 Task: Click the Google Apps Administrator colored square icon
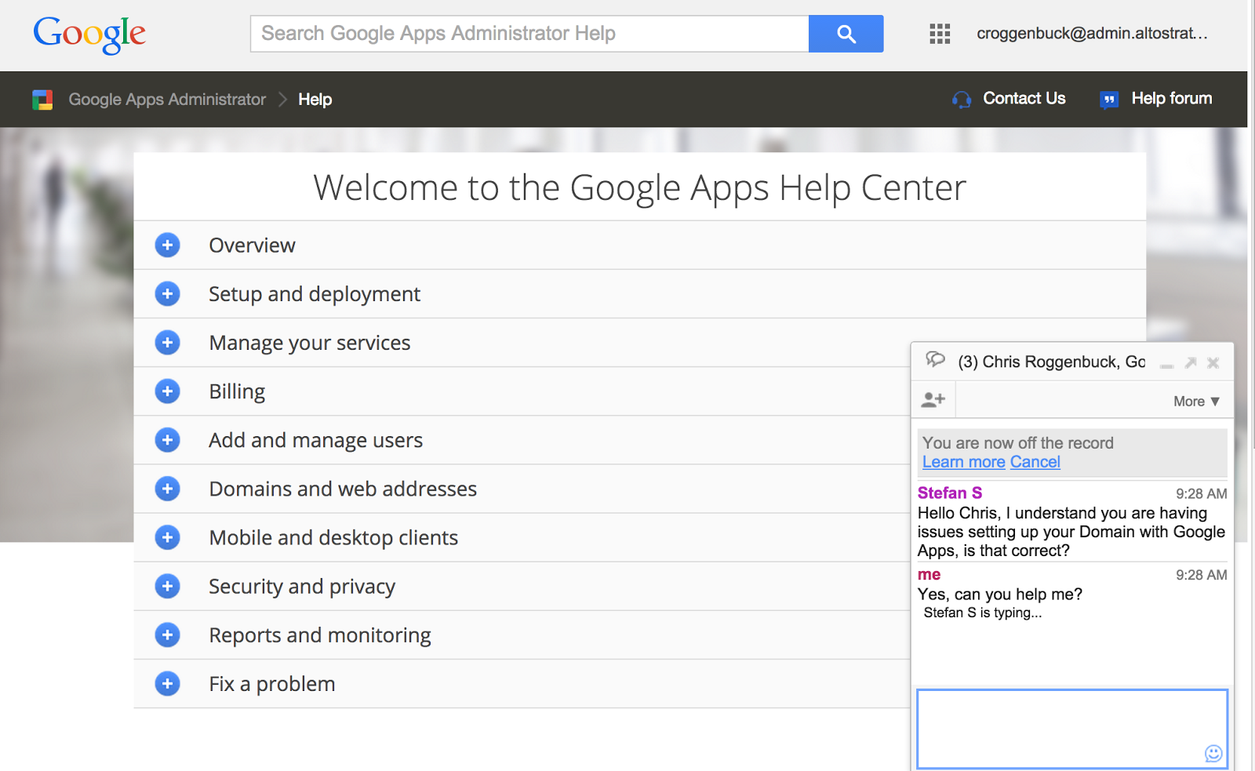42,100
